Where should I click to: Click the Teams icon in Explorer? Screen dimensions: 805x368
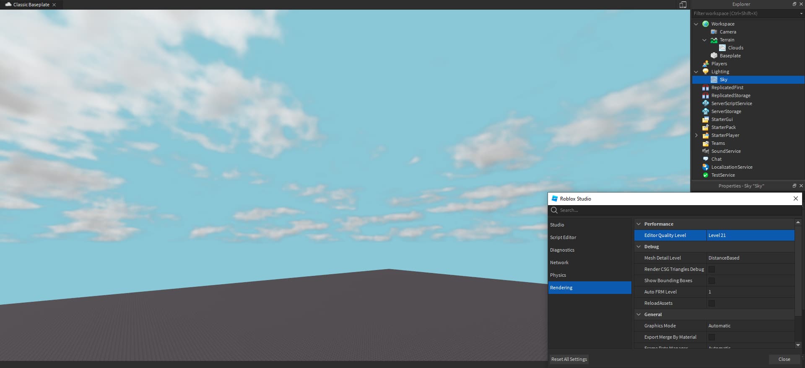pos(706,143)
